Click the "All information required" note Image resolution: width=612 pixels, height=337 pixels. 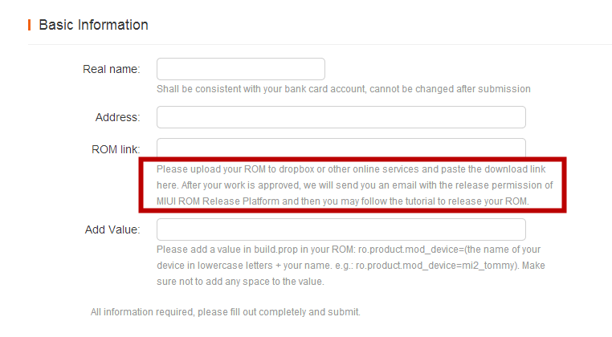click(225, 311)
